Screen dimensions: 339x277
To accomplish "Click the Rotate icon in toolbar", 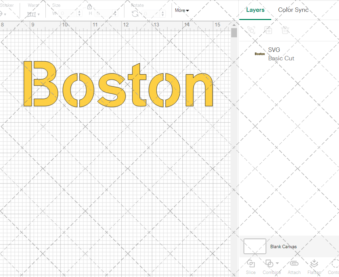I will pyautogui.click(x=135, y=14).
